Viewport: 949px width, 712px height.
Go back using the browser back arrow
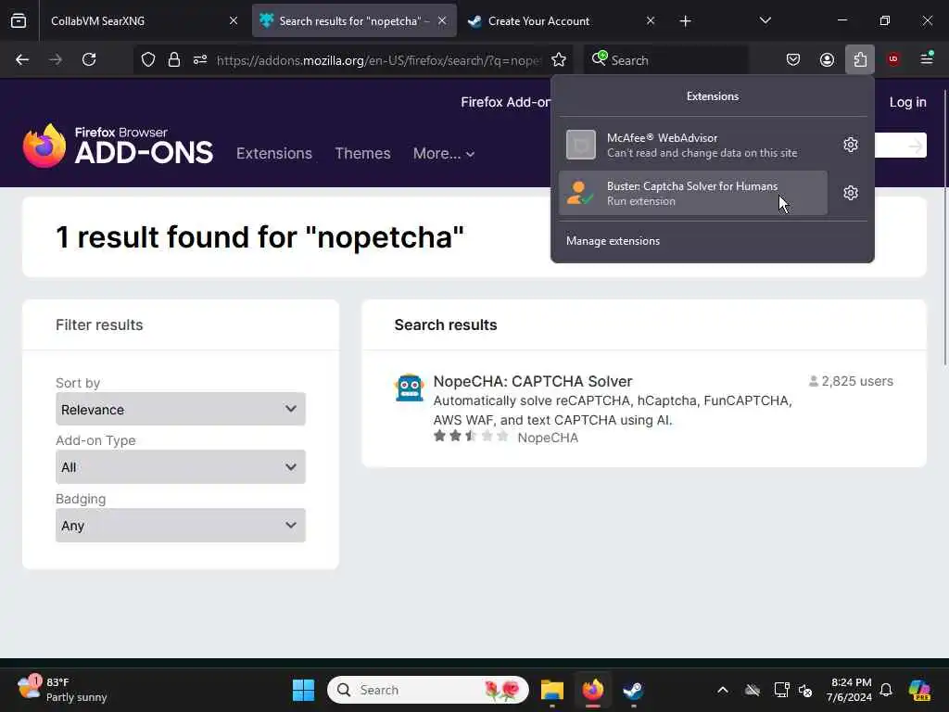[x=22, y=59]
